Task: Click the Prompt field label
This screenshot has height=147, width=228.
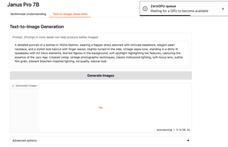Action: coord(55,37)
